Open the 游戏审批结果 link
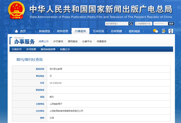Screen dimensions: 181x123 (48, 49)
